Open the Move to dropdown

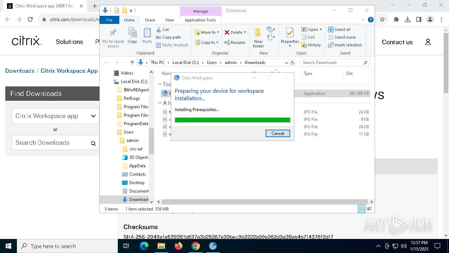tap(207, 32)
